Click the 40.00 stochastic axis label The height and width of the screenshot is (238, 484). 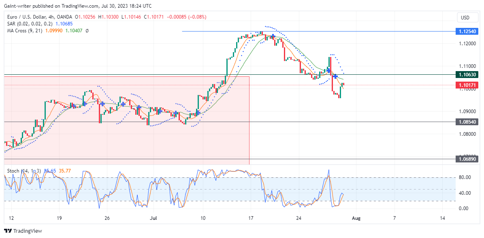[465, 193]
